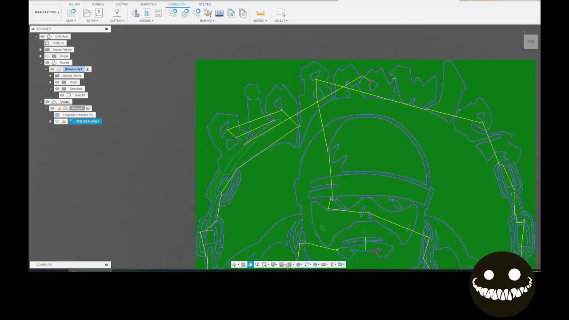The height and width of the screenshot is (320, 569).
Task: Expand the top-level Named Views node
Action: pyautogui.click(x=40, y=49)
